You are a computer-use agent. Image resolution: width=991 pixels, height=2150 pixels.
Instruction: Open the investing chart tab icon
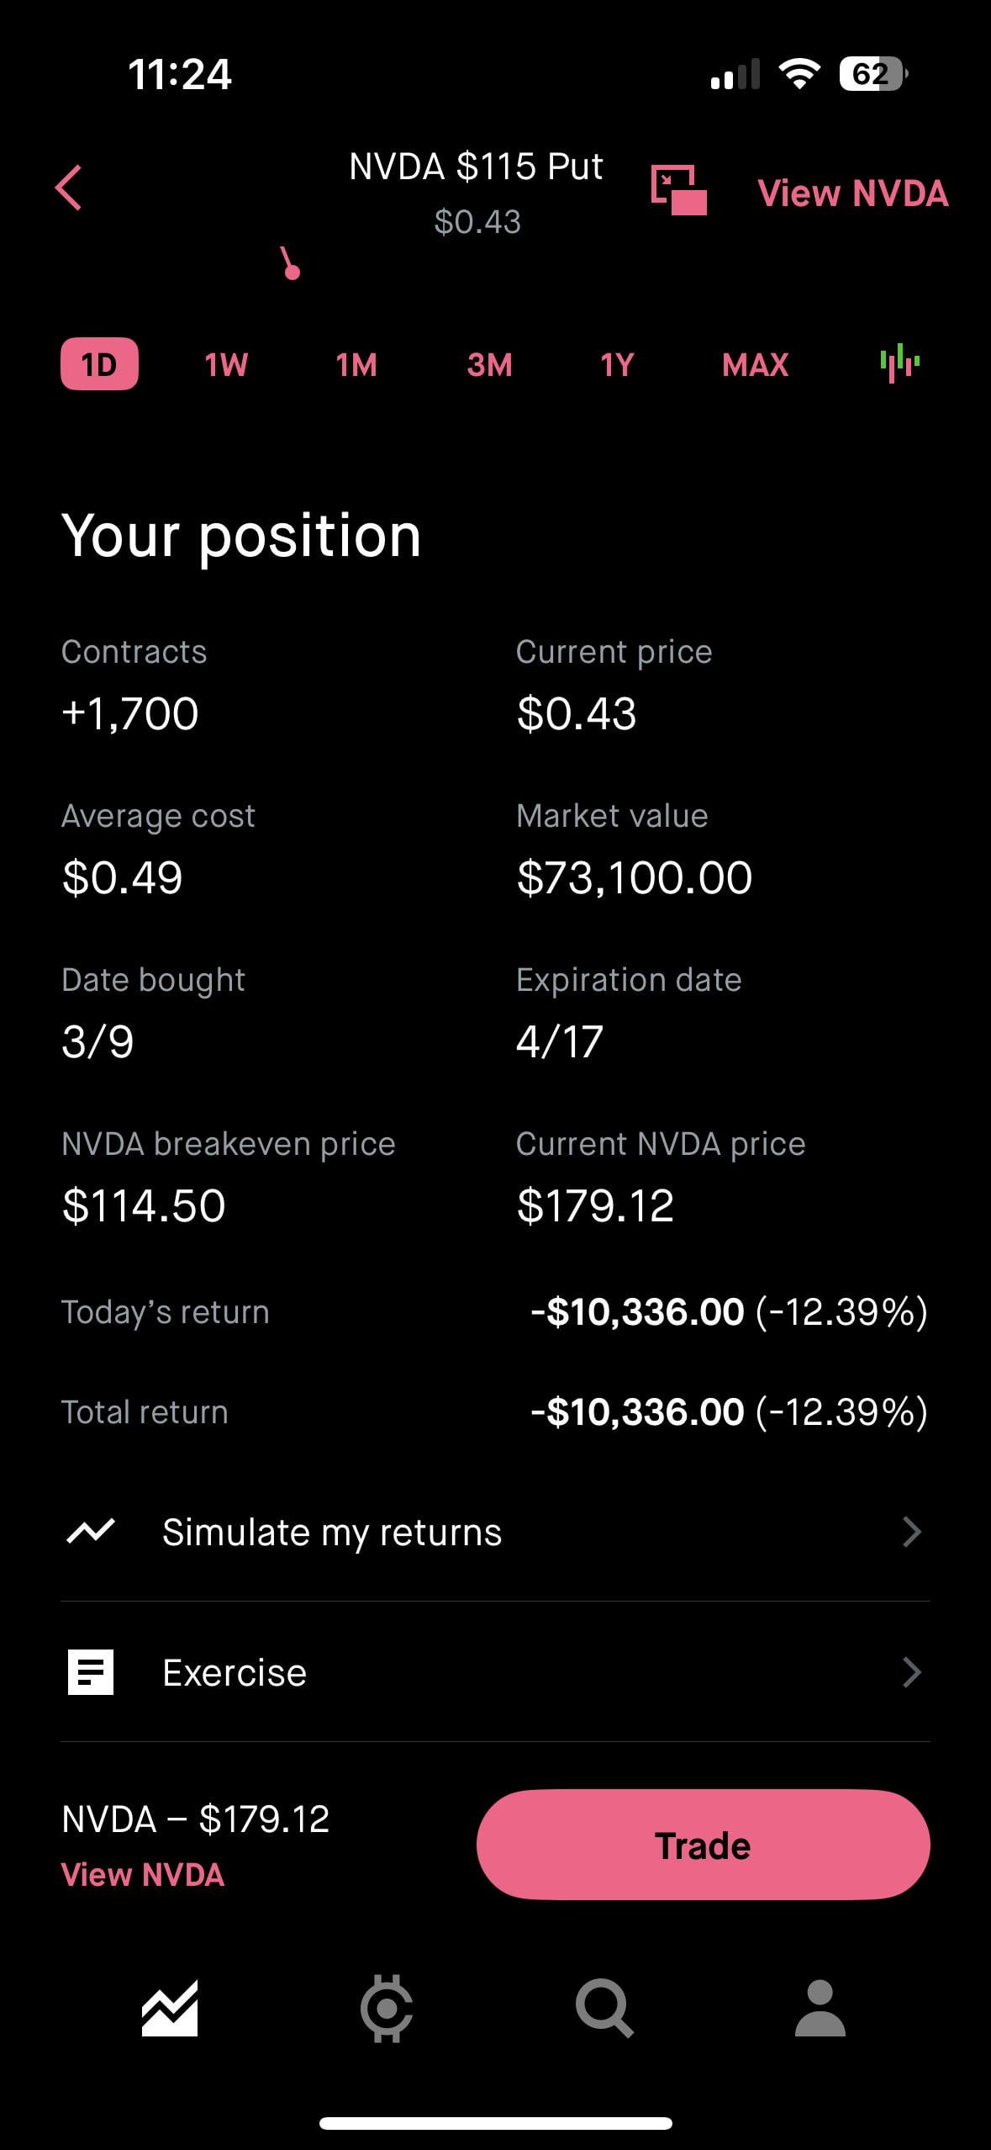click(170, 2009)
